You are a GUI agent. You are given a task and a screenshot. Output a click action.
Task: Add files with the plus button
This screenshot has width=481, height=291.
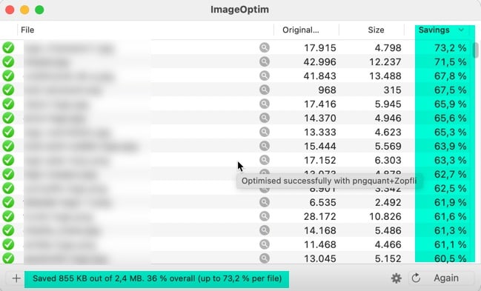[x=16, y=278]
